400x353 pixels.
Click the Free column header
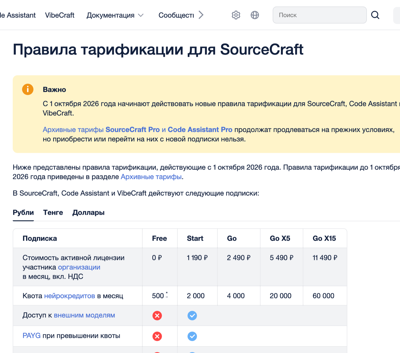click(x=159, y=238)
